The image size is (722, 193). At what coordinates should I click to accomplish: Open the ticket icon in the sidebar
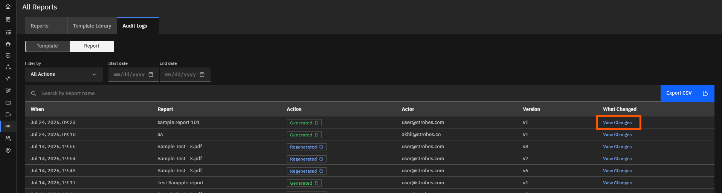coord(8,103)
